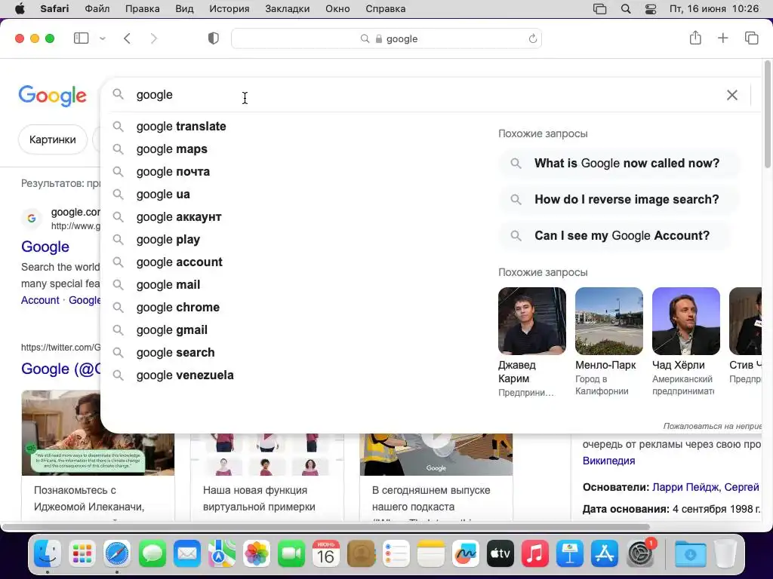
Task: Open the Справка menu
Action: pos(386,9)
